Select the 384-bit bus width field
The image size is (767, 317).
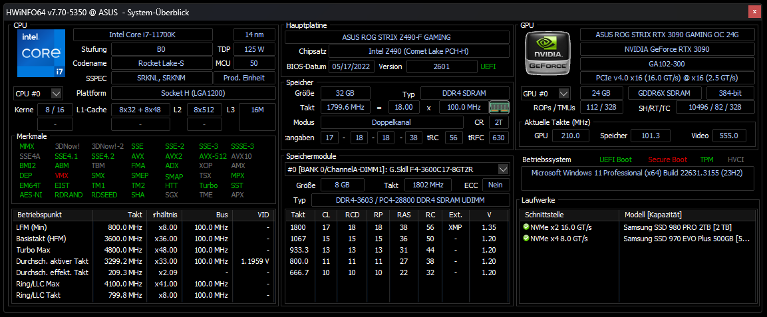[x=732, y=93]
